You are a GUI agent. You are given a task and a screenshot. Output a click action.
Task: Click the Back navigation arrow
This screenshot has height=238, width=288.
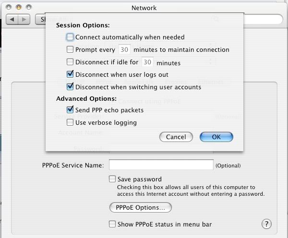pos(12,19)
